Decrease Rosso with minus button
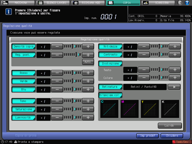This screenshot has height=144, width=192. 57,73
